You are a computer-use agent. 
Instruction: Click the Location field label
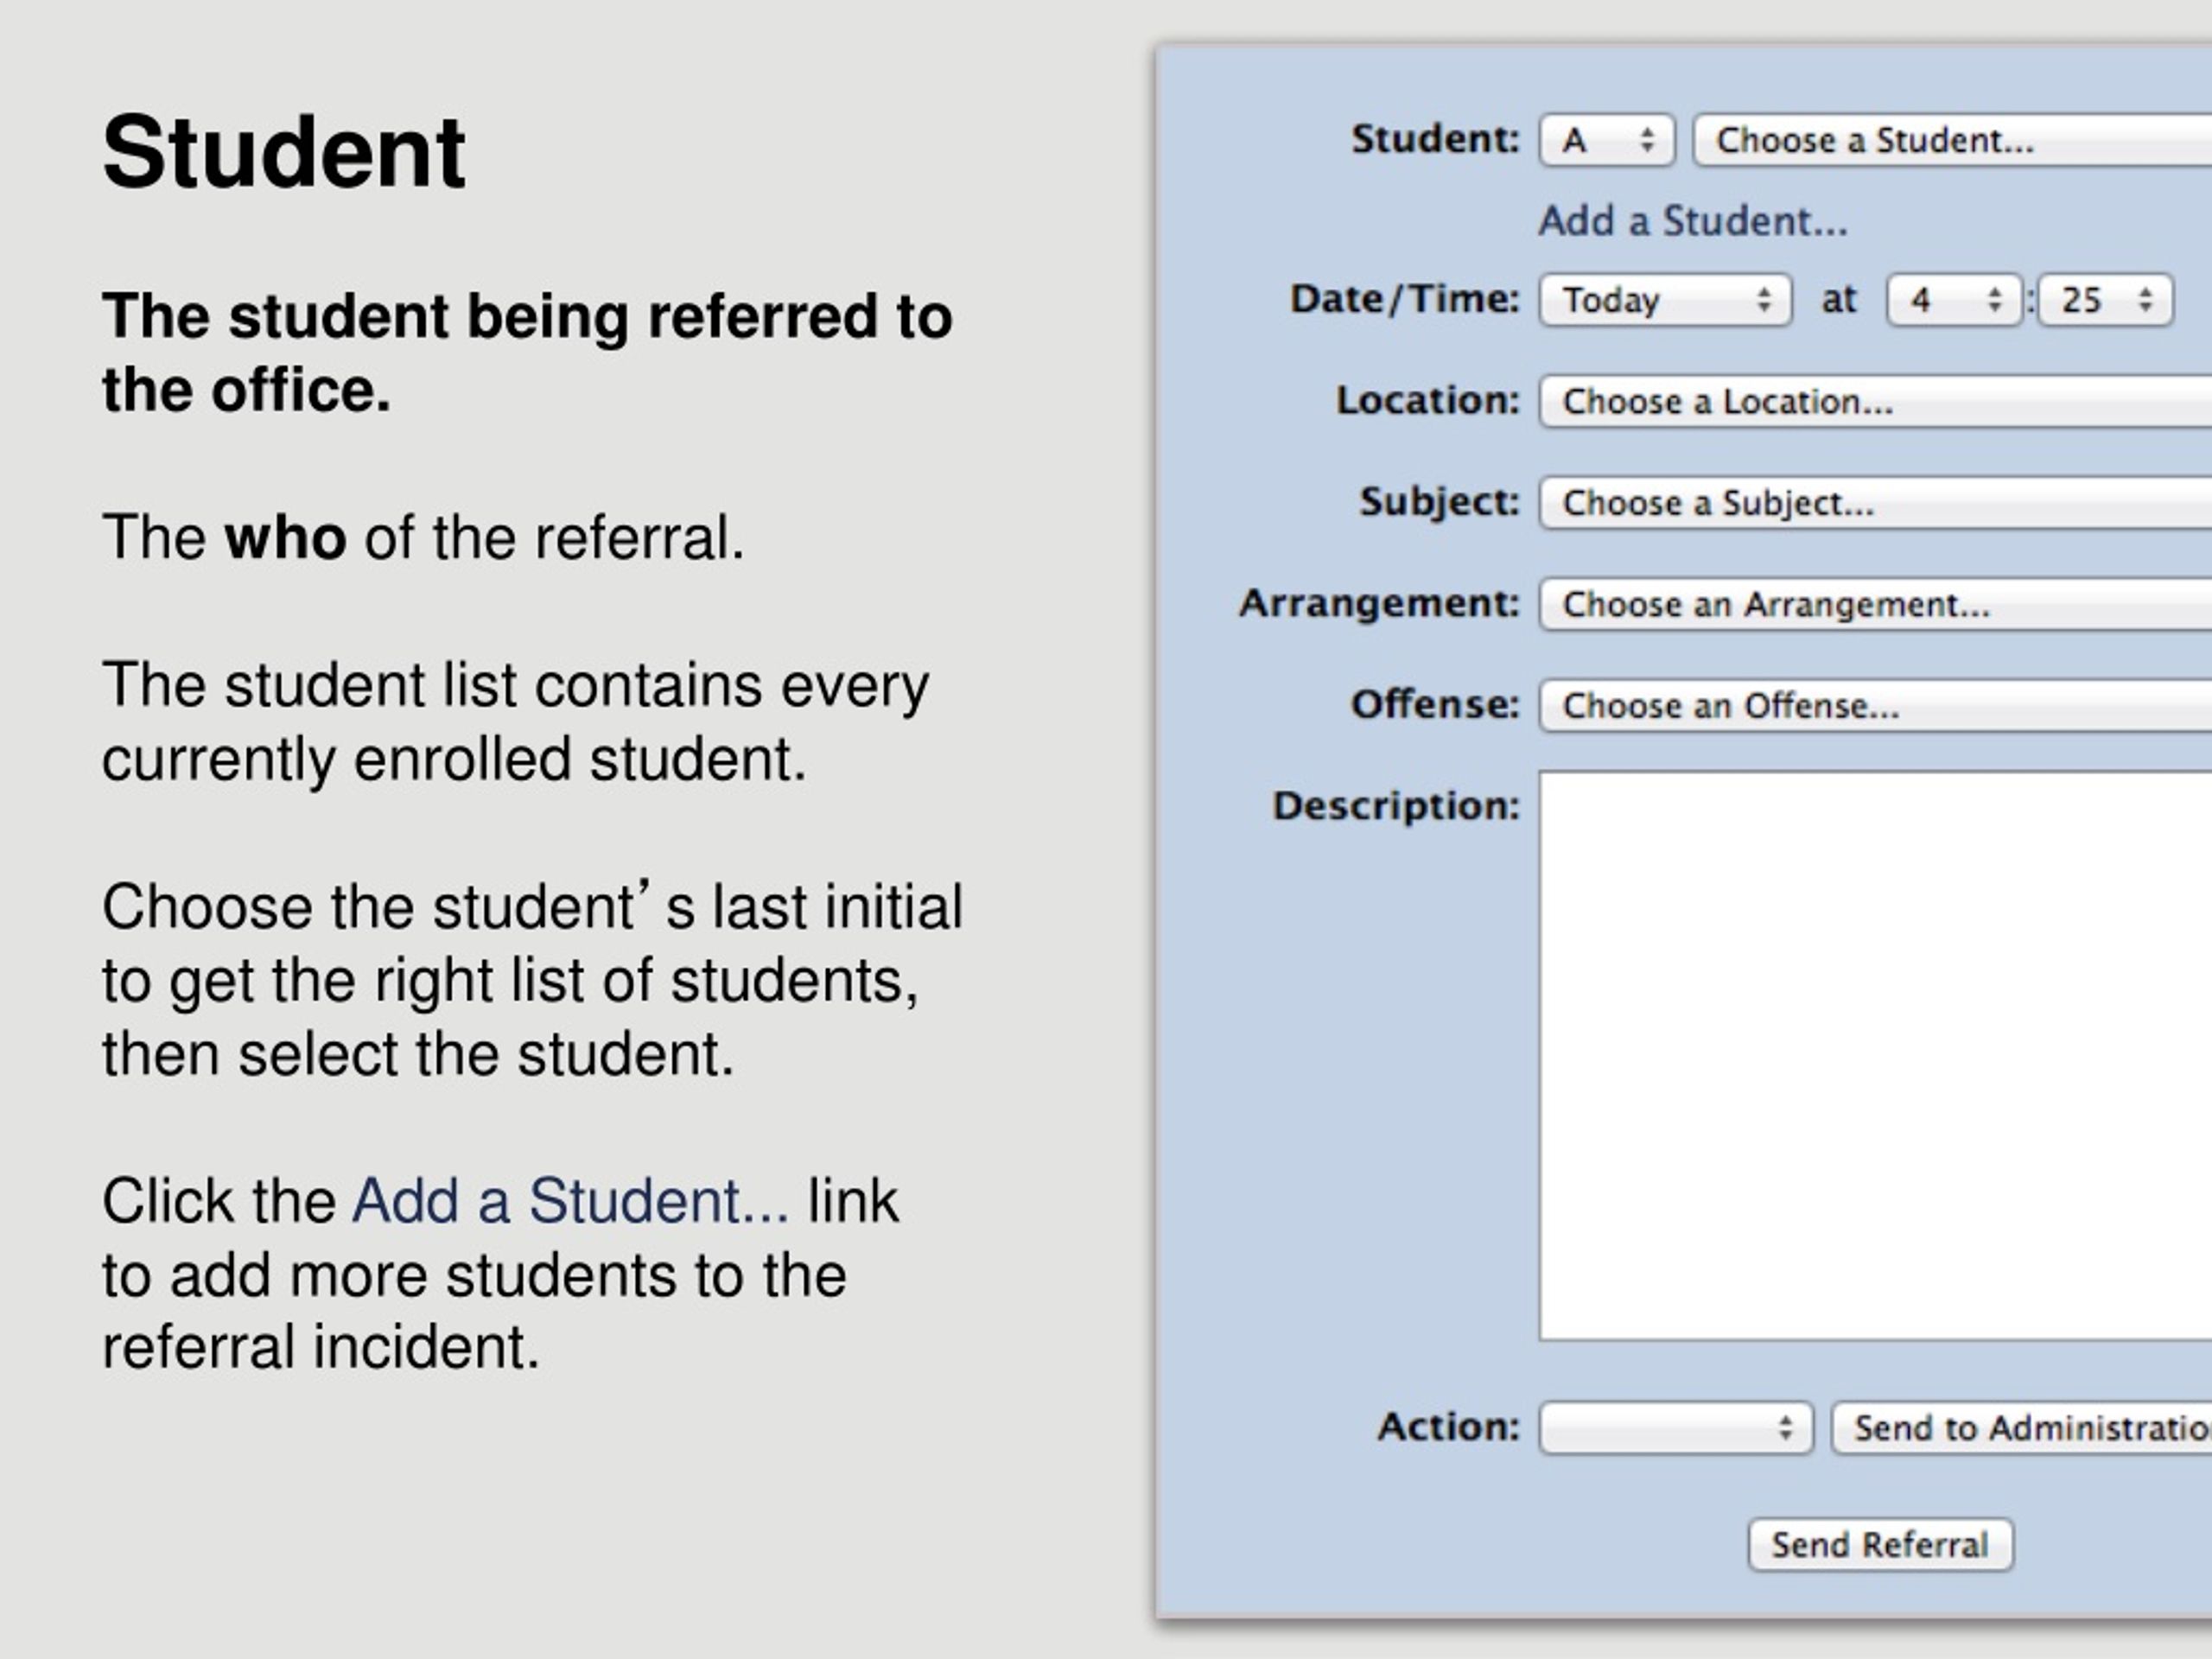pyautogui.click(x=1427, y=400)
